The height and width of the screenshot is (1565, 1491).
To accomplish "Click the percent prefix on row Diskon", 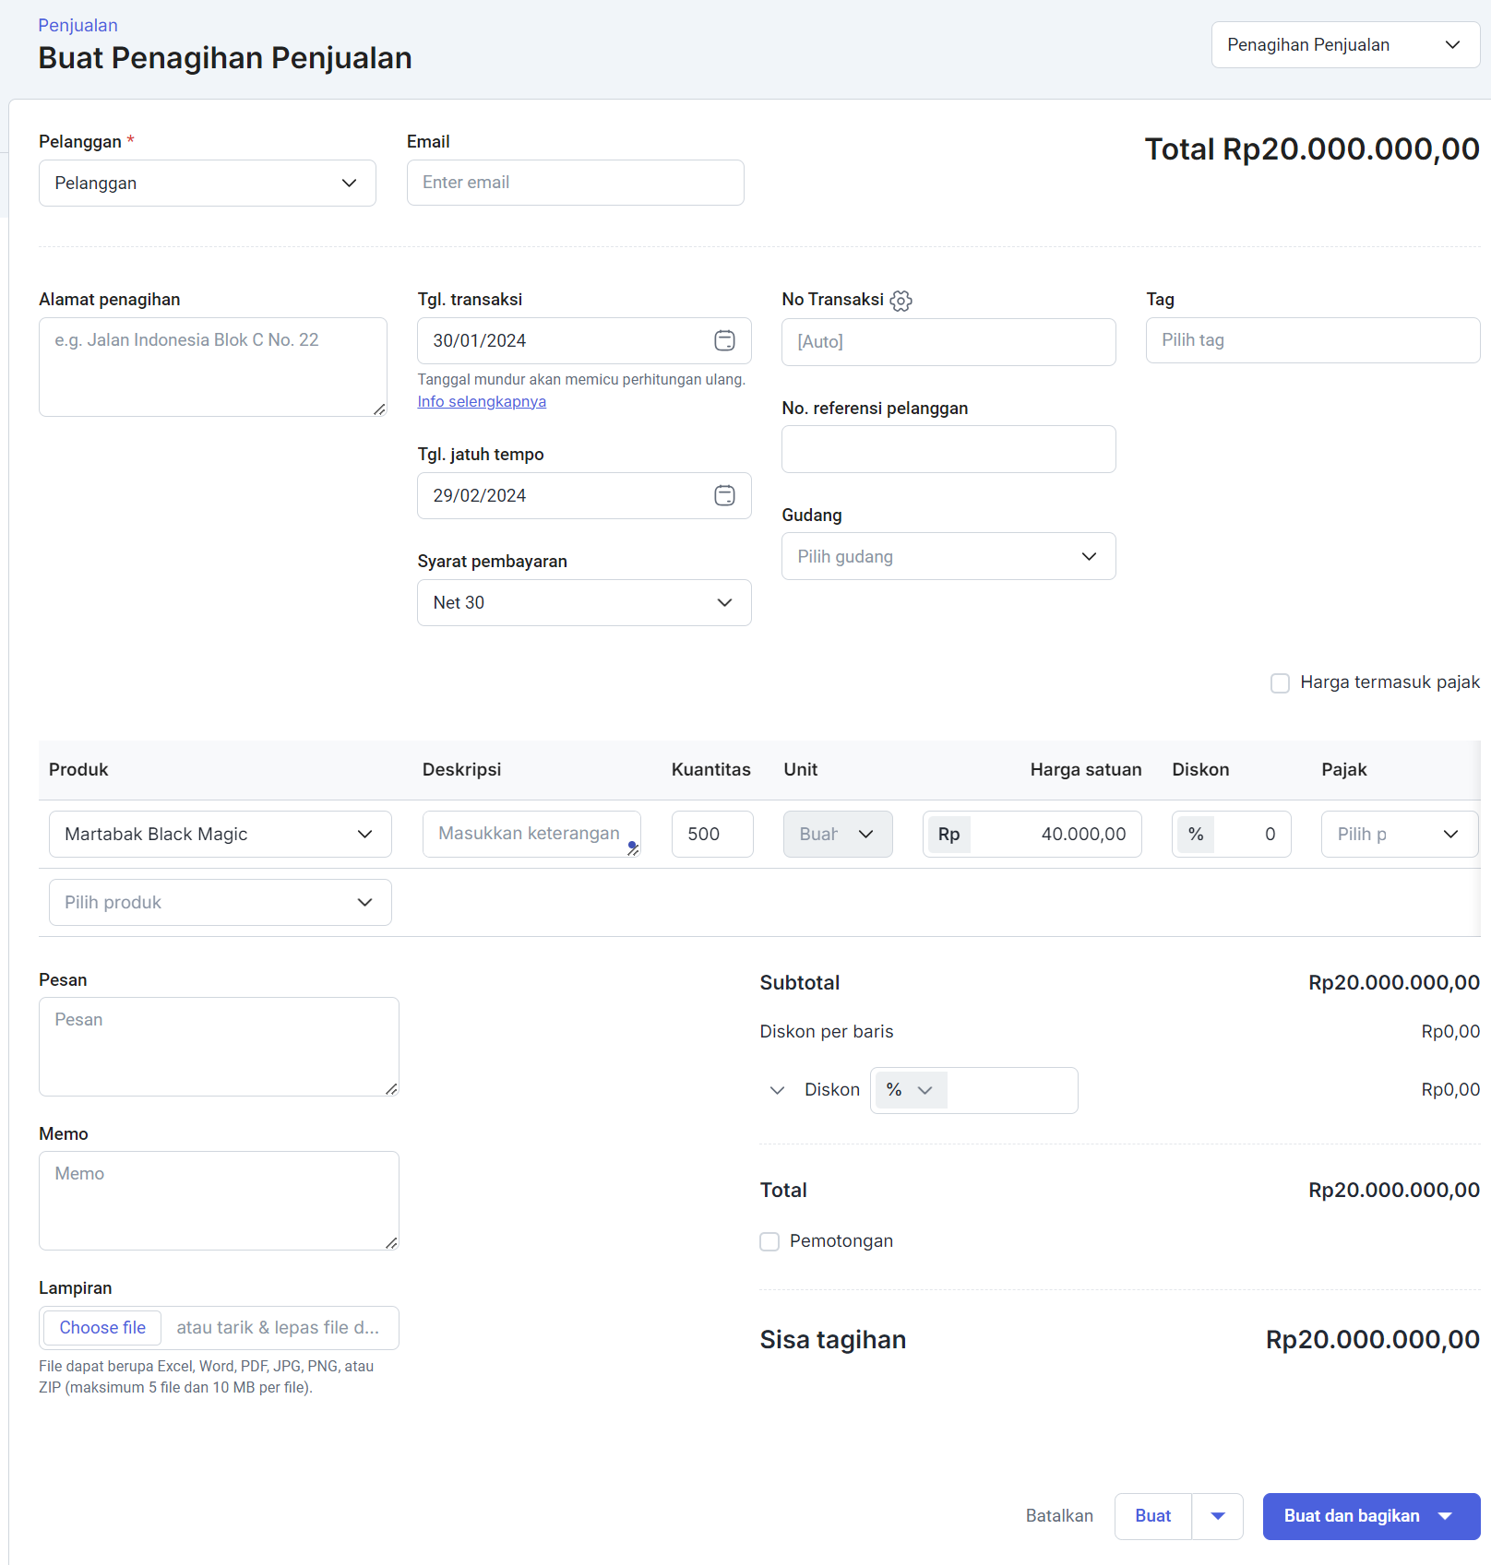I will click(1196, 835).
